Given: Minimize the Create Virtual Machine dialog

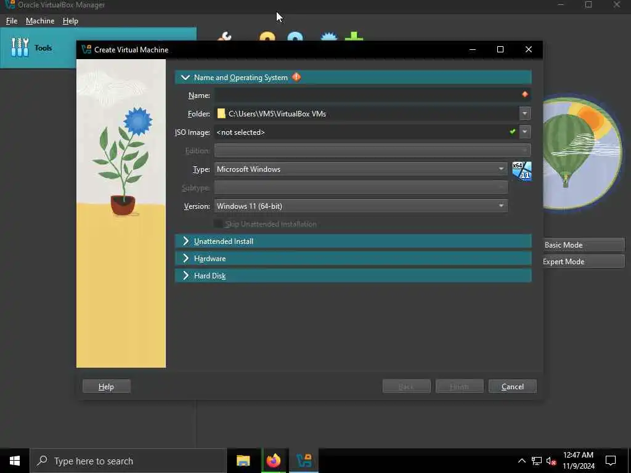Looking at the screenshot, I should point(473,49).
